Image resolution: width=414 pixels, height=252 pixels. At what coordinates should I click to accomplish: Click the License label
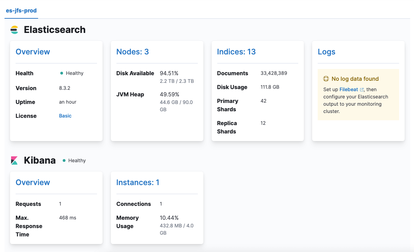tap(26, 116)
